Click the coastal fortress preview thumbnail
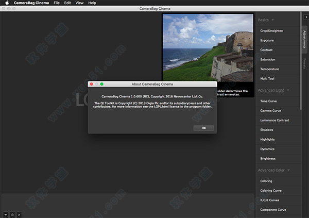 208,47
